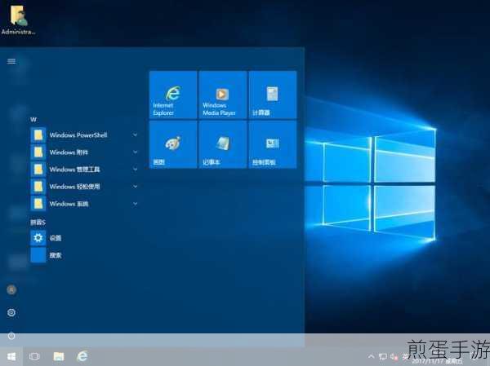Launch Internet Explorer from the taskbar
The width and height of the screenshot is (490, 366).
click(x=82, y=356)
